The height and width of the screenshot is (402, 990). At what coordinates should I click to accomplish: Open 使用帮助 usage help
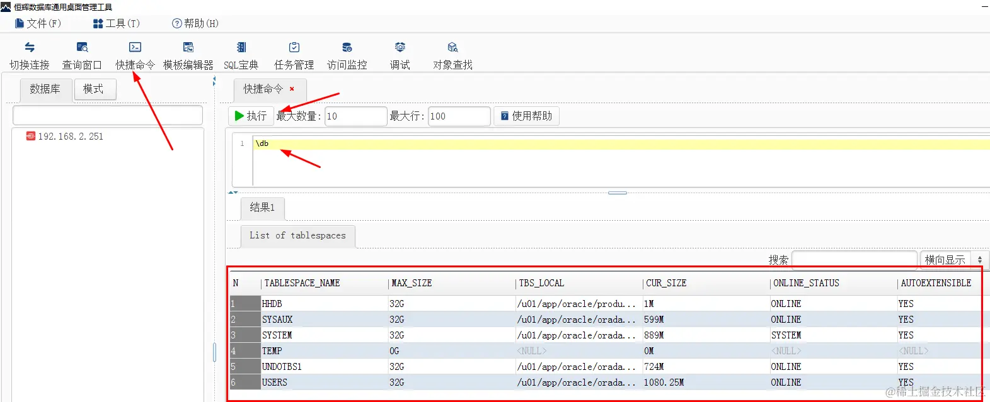point(527,116)
